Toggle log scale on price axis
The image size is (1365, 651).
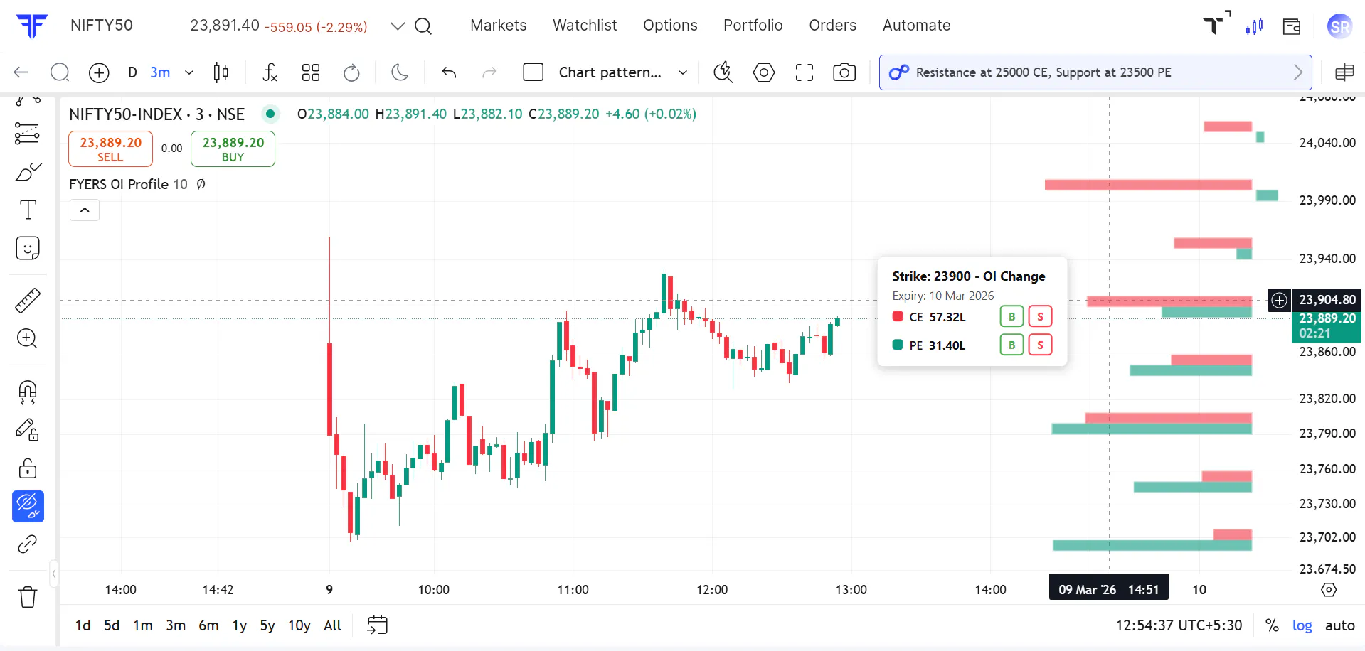tap(1302, 625)
